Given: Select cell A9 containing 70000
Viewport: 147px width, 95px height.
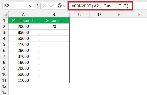Looking at the screenshot, I should point(23,68).
